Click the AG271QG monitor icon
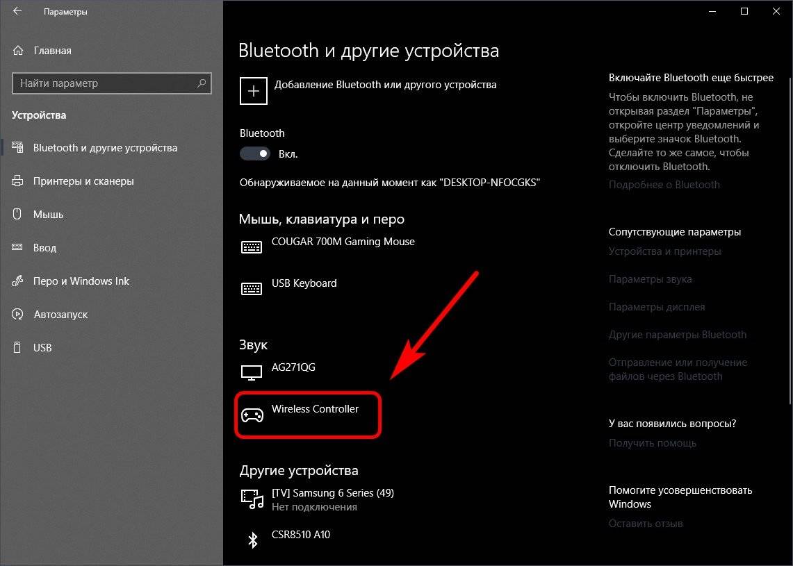Image resolution: width=793 pixels, height=566 pixels. [x=252, y=373]
